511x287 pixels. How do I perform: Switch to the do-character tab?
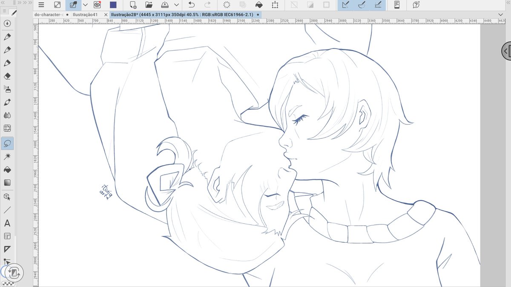pos(49,14)
